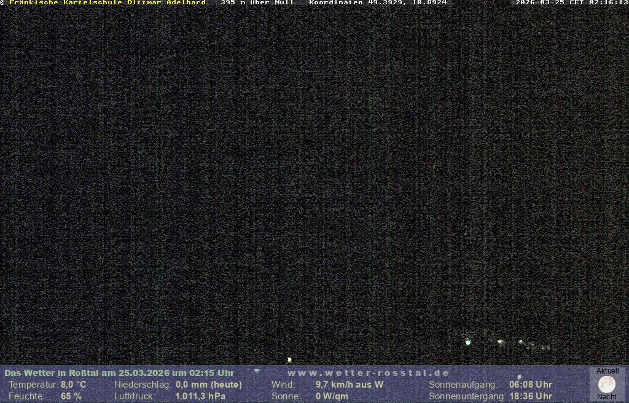This screenshot has width=629, height=403.
Task: Click the Wind 9,7 km/h aus W value
Action: 349,385
